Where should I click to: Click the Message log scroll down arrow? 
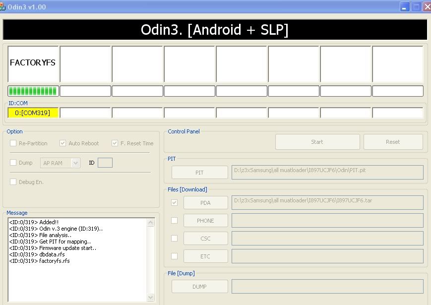pyautogui.click(x=151, y=297)
